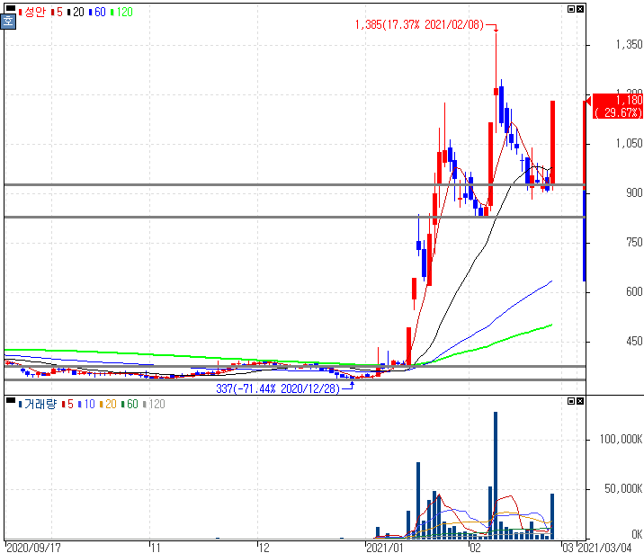Click the 0K volume axis label

[x=637, y=534]
